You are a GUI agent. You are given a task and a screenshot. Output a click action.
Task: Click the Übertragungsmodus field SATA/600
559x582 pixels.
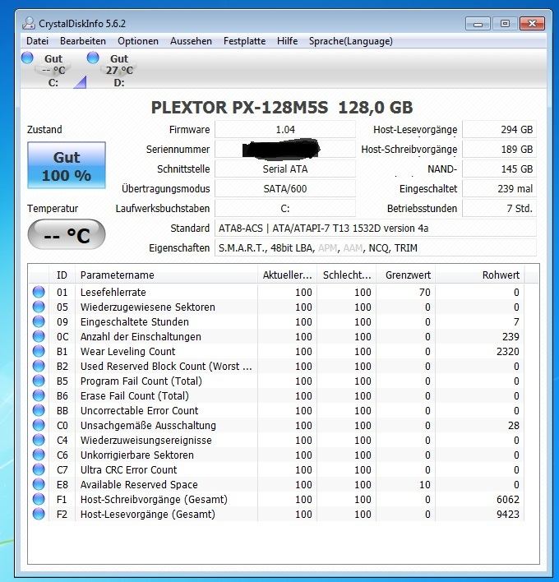(x=285, y=188)
